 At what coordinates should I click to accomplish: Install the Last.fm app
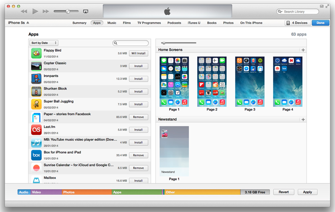point(139,130)
